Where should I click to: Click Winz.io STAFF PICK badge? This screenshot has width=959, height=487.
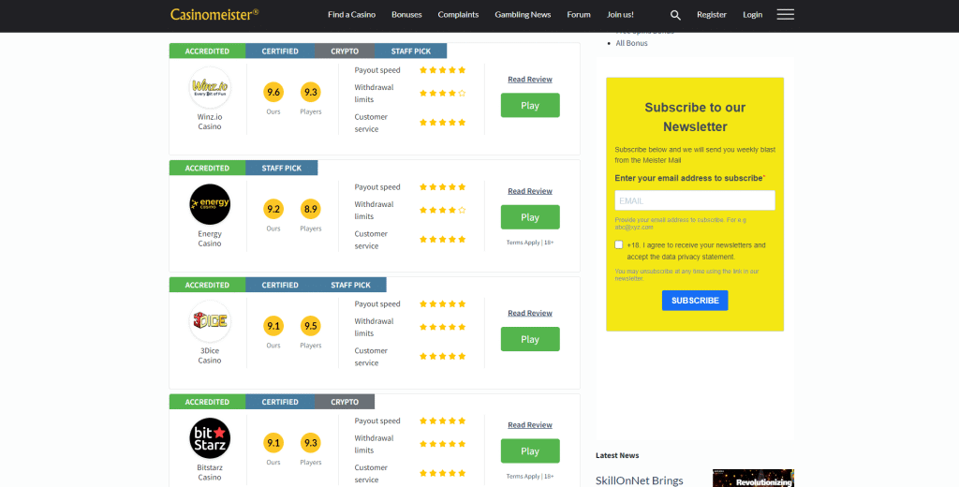click(x=411, y=51)
